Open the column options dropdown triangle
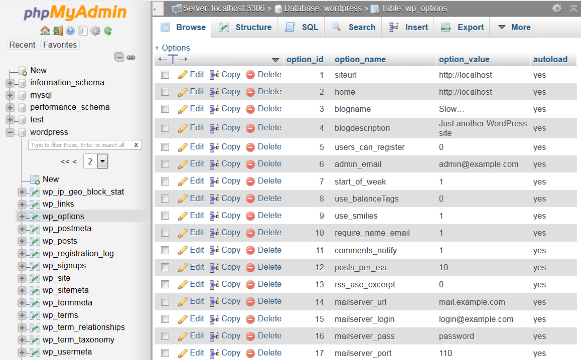 click(x=275, y=60)
